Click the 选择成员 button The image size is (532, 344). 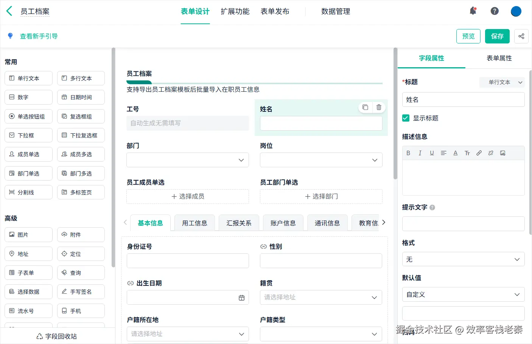[188, 196]
